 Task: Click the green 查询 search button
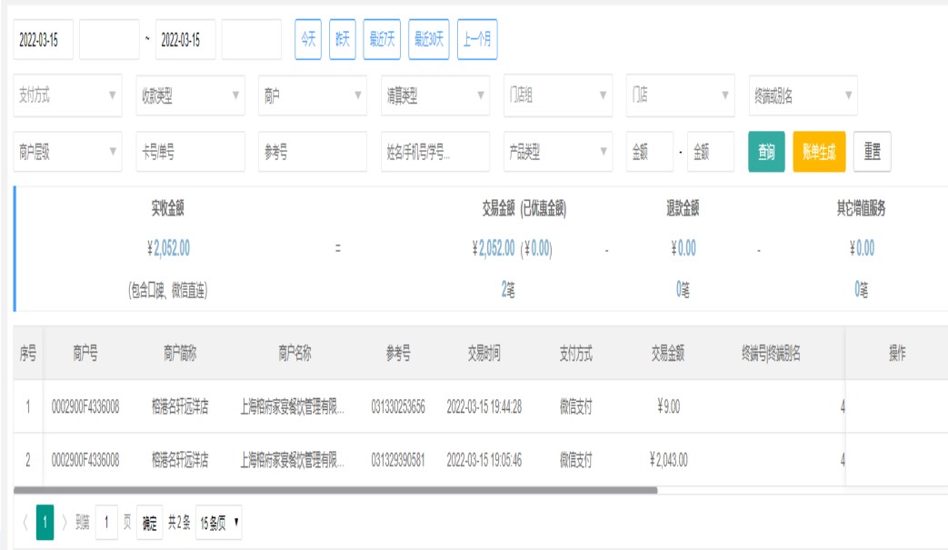point(766,152)
